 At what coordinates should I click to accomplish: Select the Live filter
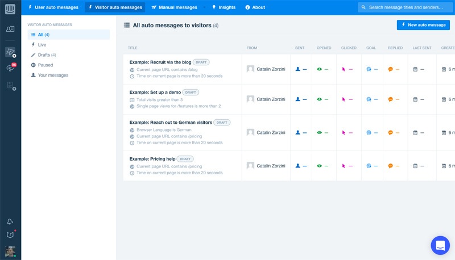[x=69, y=45]
